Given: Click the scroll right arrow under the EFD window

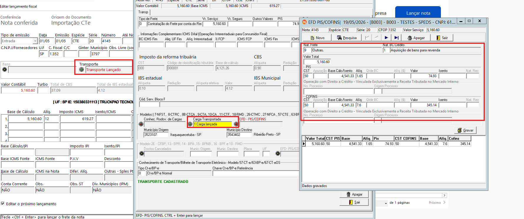Looking at the screenshot, I should click(444, 196).
